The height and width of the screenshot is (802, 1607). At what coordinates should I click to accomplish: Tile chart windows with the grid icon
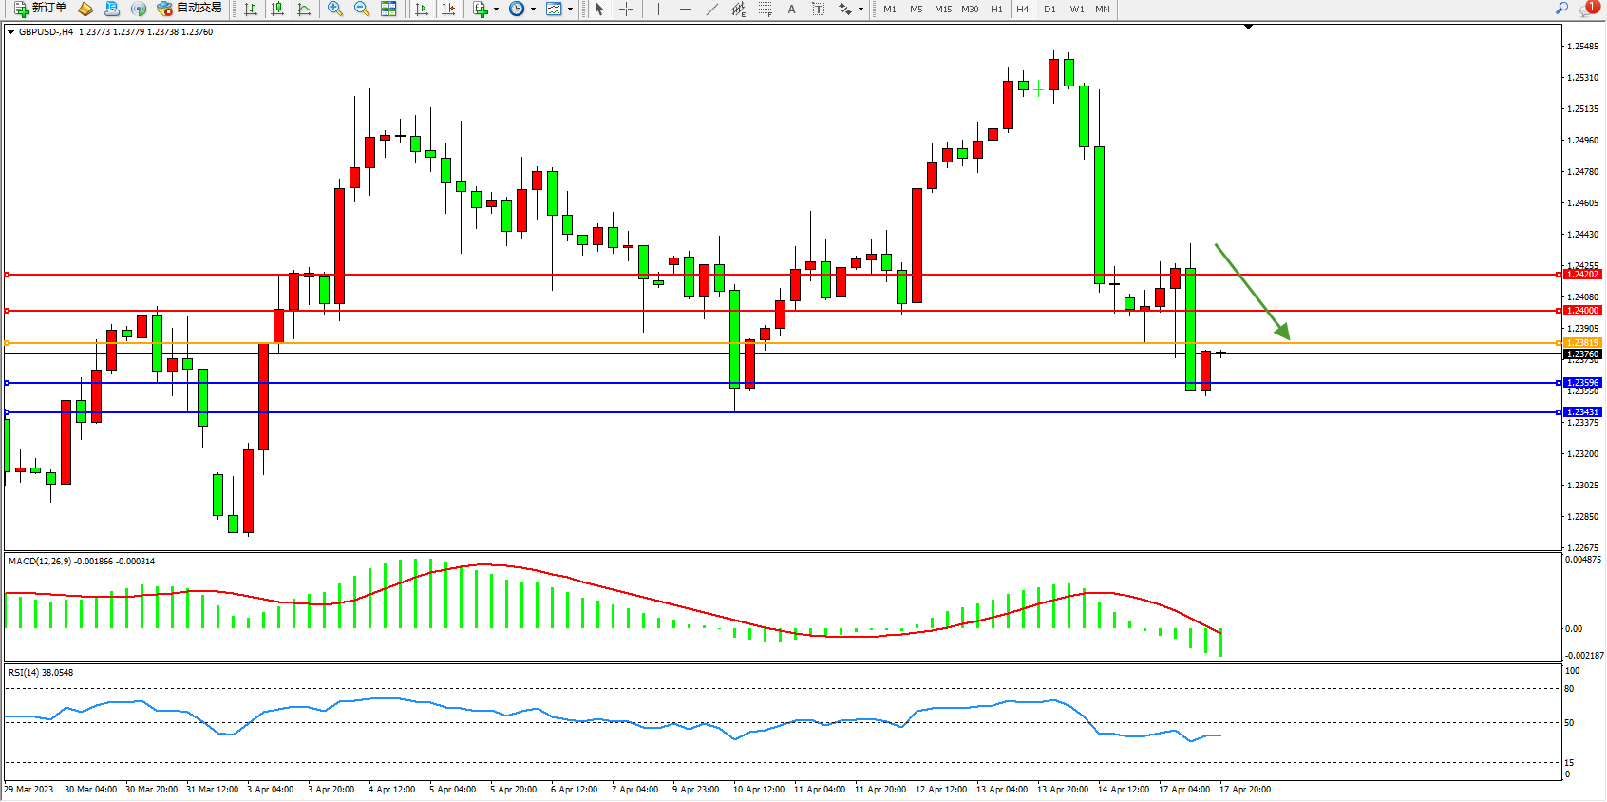click(x=388, y=9)
